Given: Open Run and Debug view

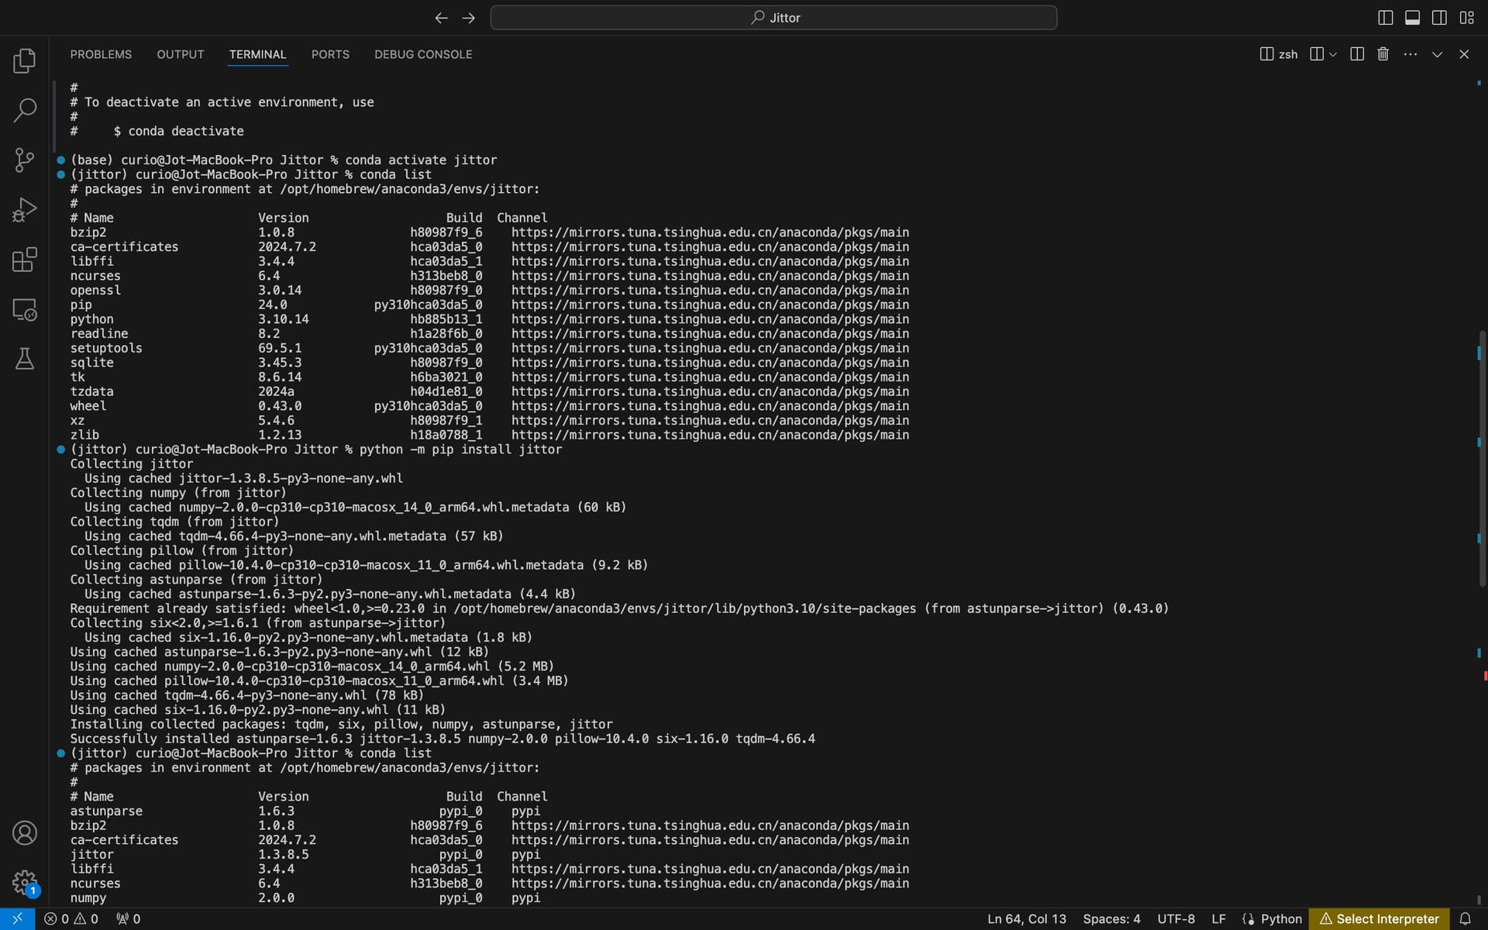Looking at the screenshot, I should (x=24, y=209).
